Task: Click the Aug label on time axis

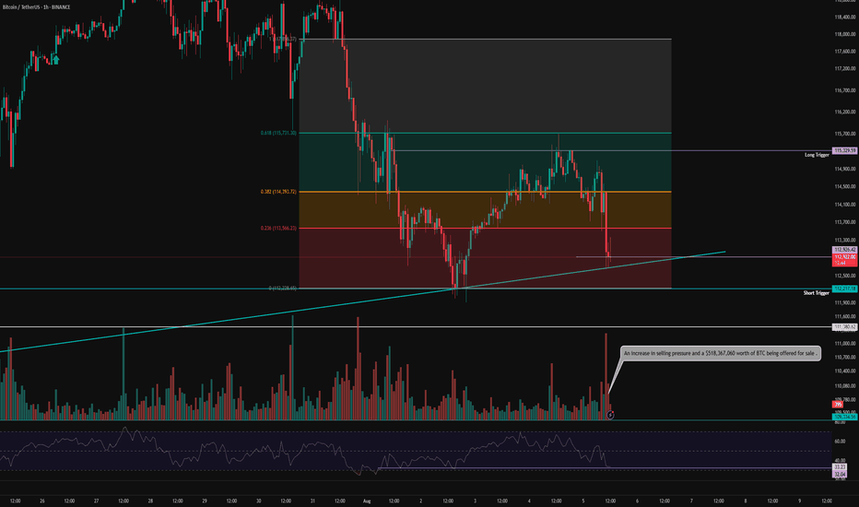Action: tap(367, 501)
